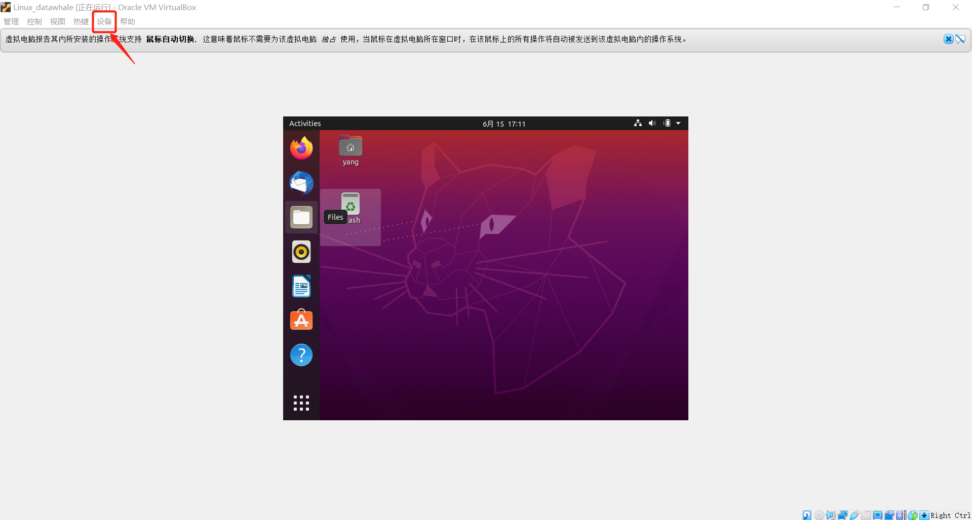Click the display settings status icon

point(878,515)
